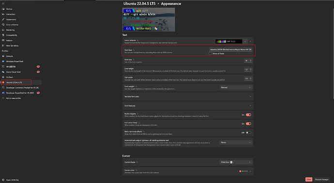Toggle the Builtin Glyphs switch
Viewport: 334px width, 183px height.
click(x=248, y=115)
